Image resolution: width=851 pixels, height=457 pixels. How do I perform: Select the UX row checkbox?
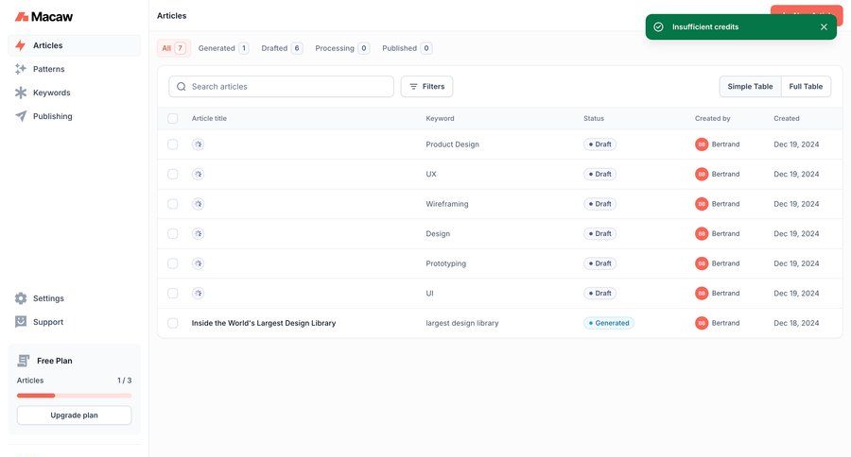(x=173, y=174)
